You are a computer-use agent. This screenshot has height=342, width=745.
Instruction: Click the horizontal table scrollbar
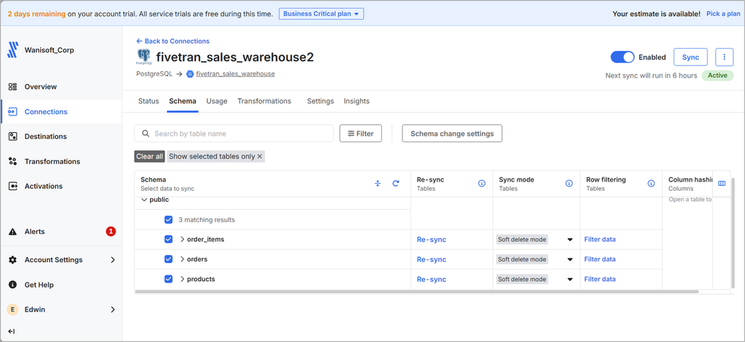(417, 291)
